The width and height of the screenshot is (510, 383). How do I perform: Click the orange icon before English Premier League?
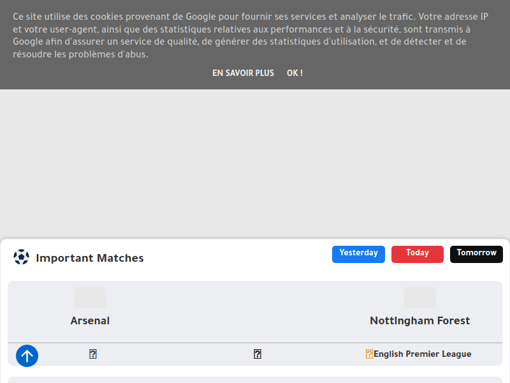pyautogui.click(x=369, y=354)
